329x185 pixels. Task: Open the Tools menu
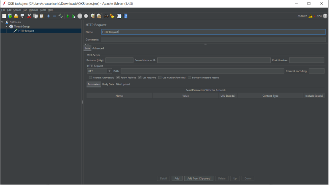point(43,10)
